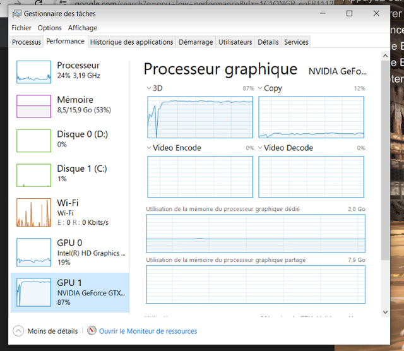Open the Copy engine dropdown chevron
The height and width of the screenshot is (351, 404).
click(x=260, y=88)
